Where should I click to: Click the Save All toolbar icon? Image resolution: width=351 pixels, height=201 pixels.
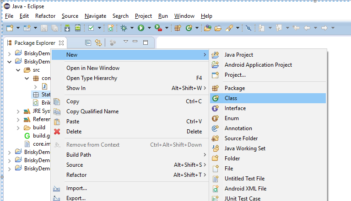tap(54, 28)
